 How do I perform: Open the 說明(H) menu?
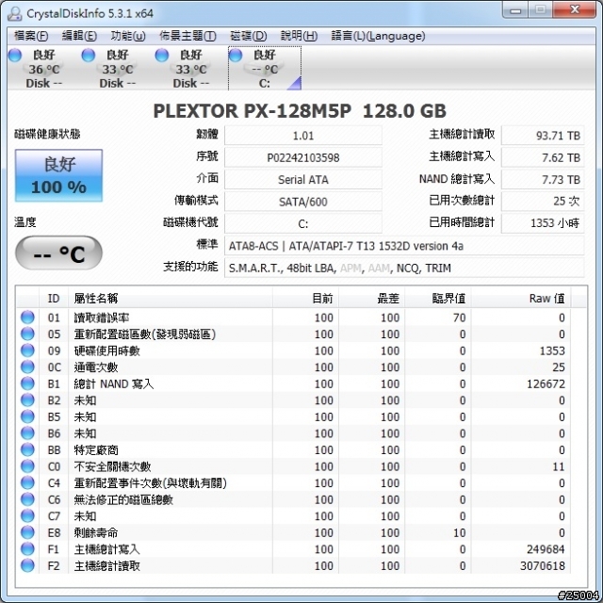tap(299, 36)
